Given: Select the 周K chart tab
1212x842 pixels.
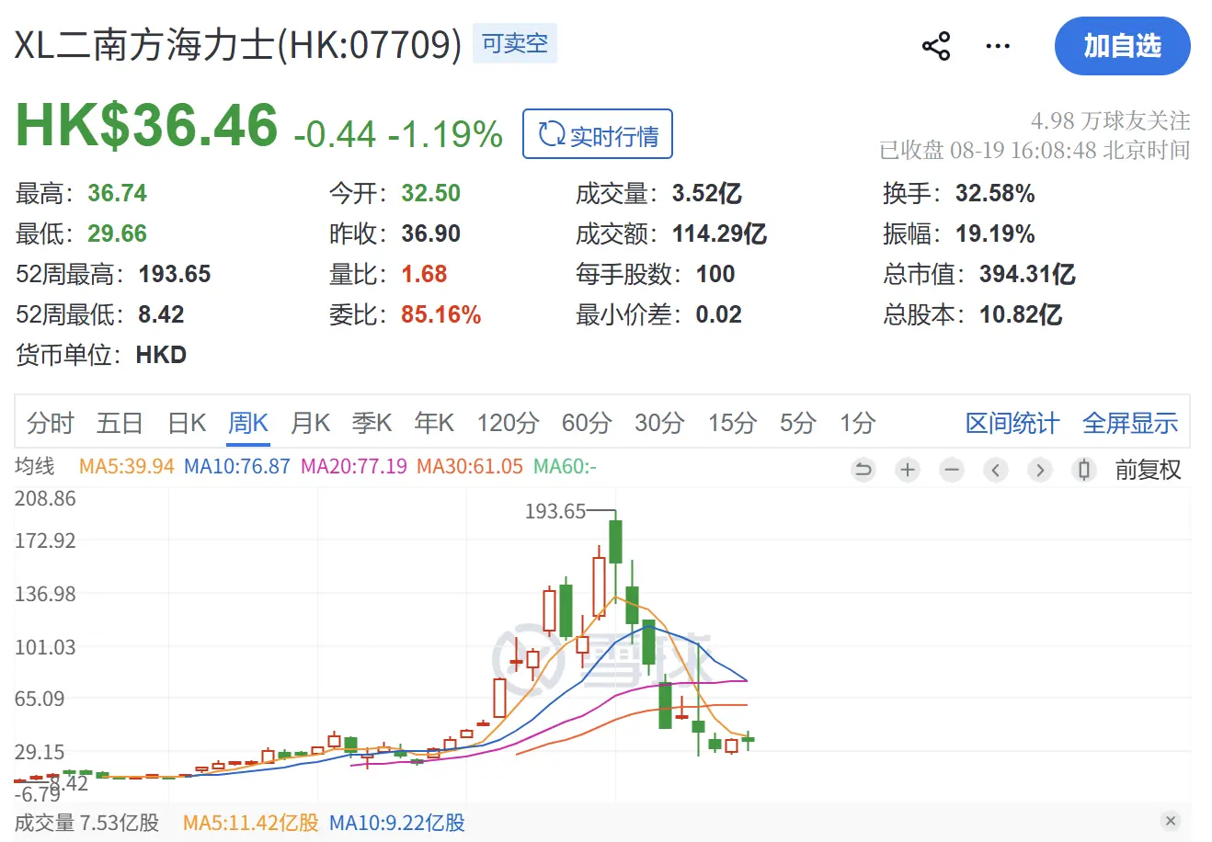Looking at the screenshot, I should [x=248, y=423].
